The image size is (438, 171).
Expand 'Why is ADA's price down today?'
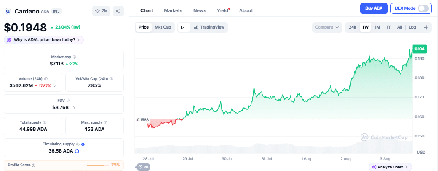pos(44,40)
